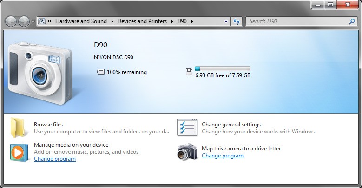This screenshot has width=362, height=188.
Task: Click Change how your device works with Windows
Action: coord(258,132)
